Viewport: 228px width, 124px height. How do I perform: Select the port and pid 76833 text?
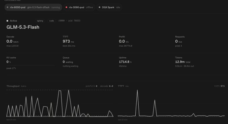(69, 21)
